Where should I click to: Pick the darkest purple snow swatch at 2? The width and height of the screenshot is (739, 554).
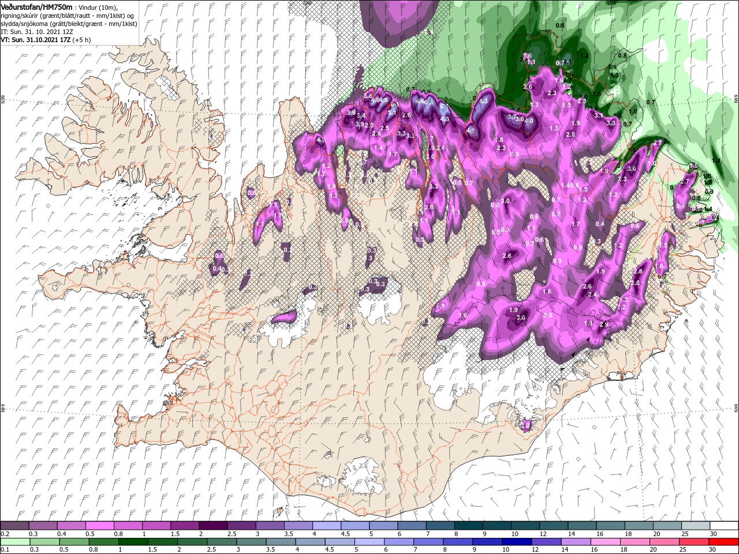pos(213,526)
